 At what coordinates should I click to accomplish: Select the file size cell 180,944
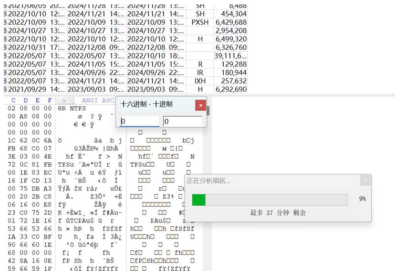pyautogui.click(x=231, y=72)
